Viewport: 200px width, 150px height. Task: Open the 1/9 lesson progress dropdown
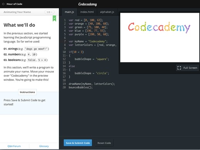pyautogui.click(x=49, y=12)
